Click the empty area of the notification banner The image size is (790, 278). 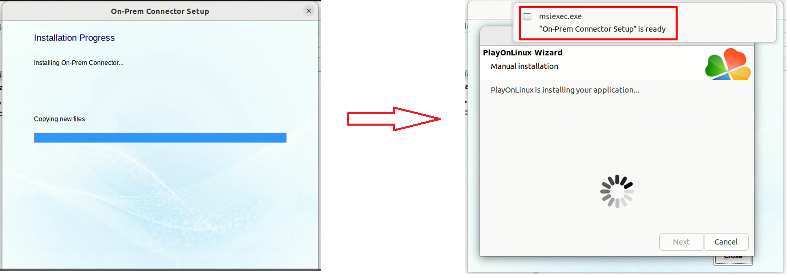point(727,22)
